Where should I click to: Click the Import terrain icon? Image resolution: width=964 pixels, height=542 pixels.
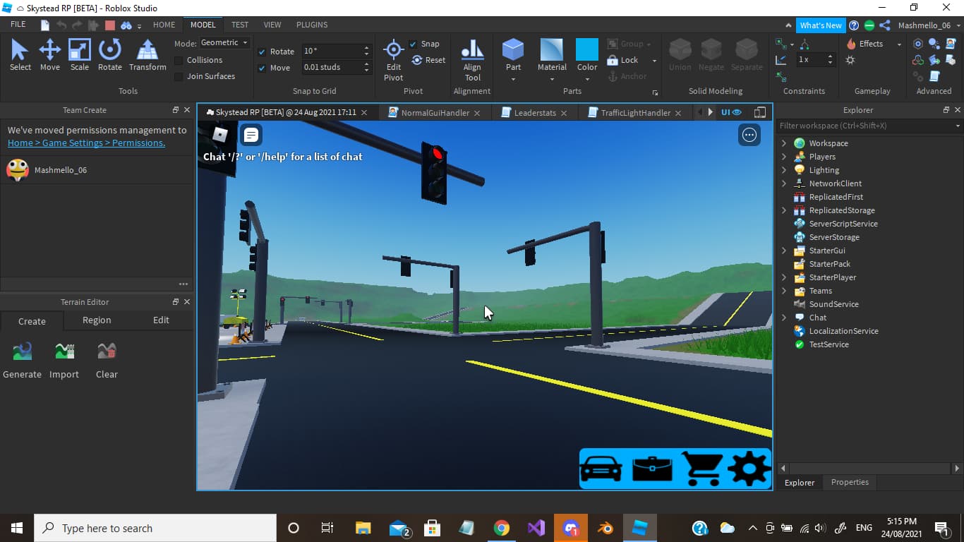coord(64,351)
